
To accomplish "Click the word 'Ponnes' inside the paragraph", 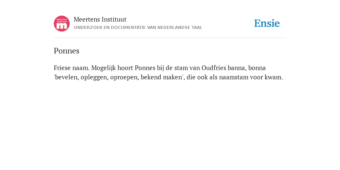I will tap(145, 68).
